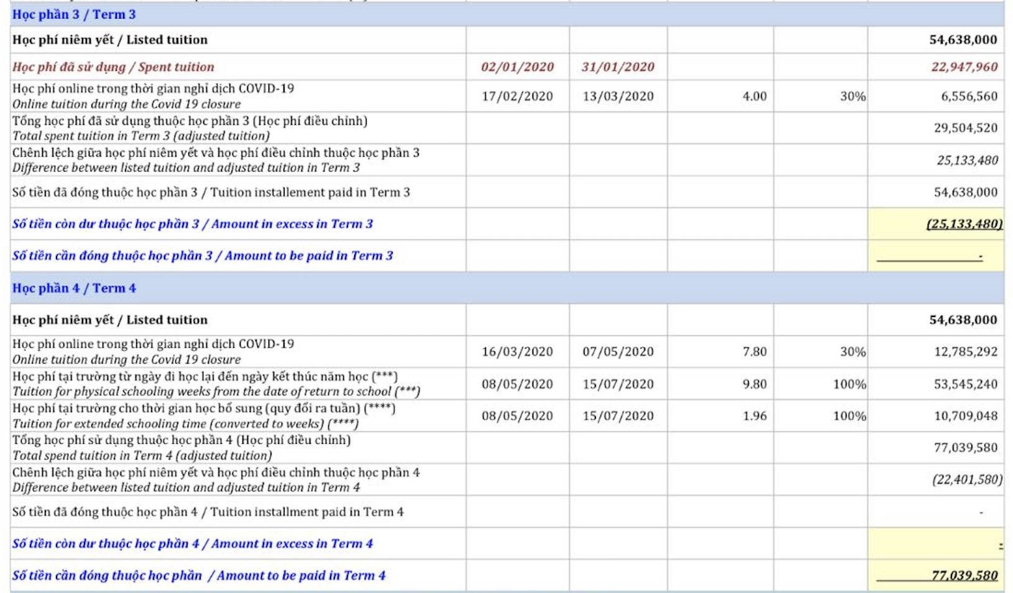Click the 1.96 converted weeks cell

(x=754, y=416)
